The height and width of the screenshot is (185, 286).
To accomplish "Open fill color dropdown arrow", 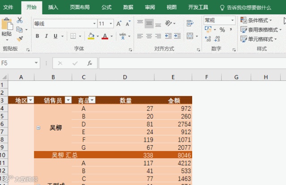I will click(97, 36).
